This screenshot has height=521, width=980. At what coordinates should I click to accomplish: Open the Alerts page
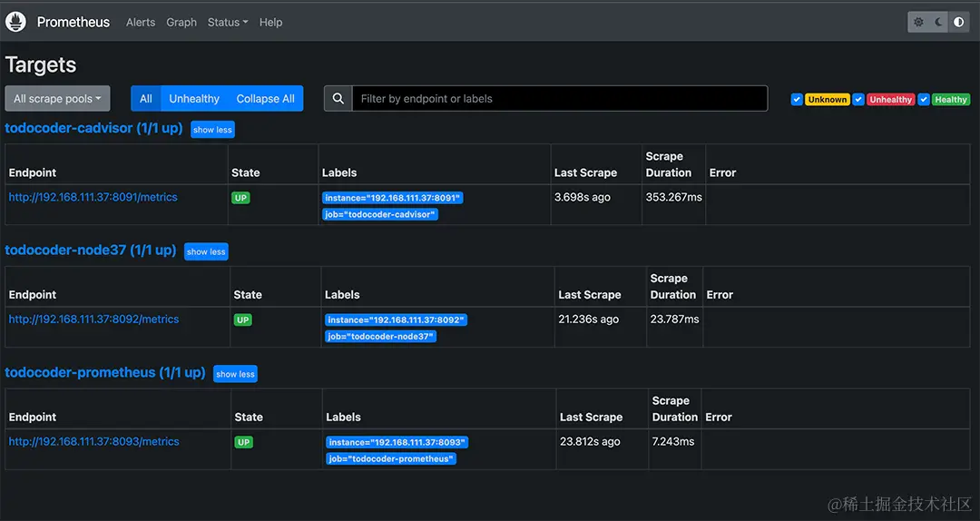point(141,22)
